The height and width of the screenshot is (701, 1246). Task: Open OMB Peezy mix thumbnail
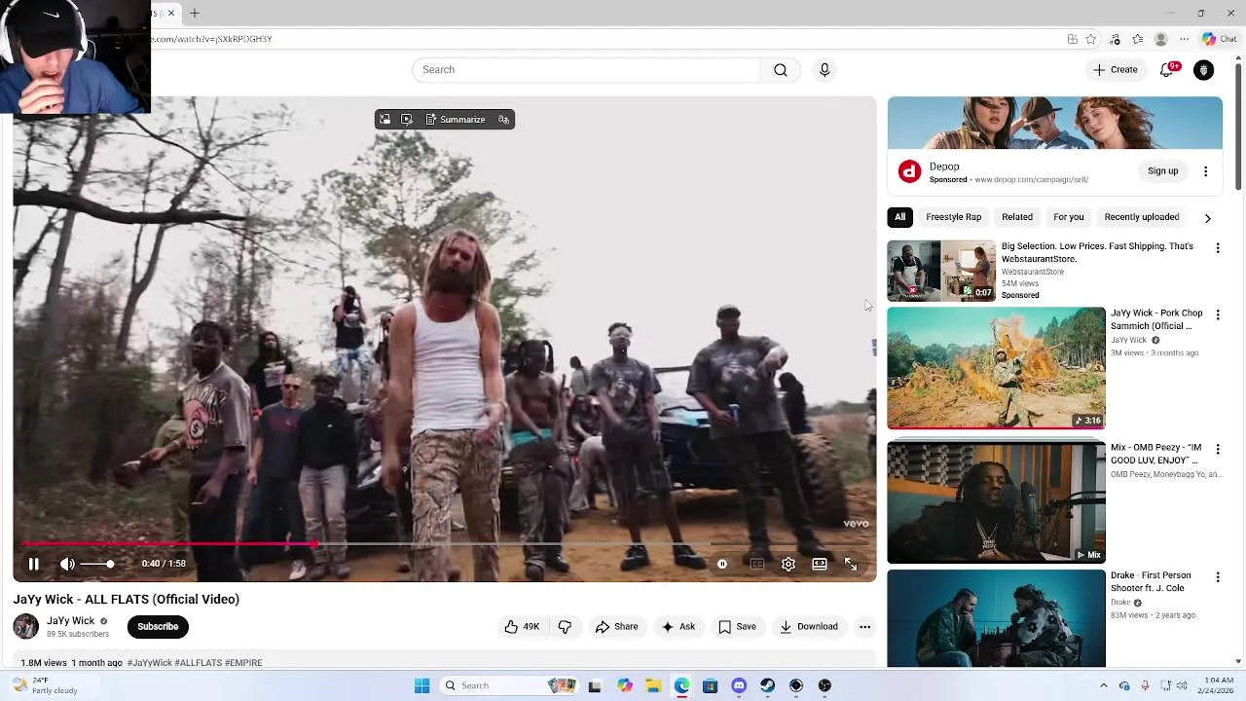[x=996, y=502]
